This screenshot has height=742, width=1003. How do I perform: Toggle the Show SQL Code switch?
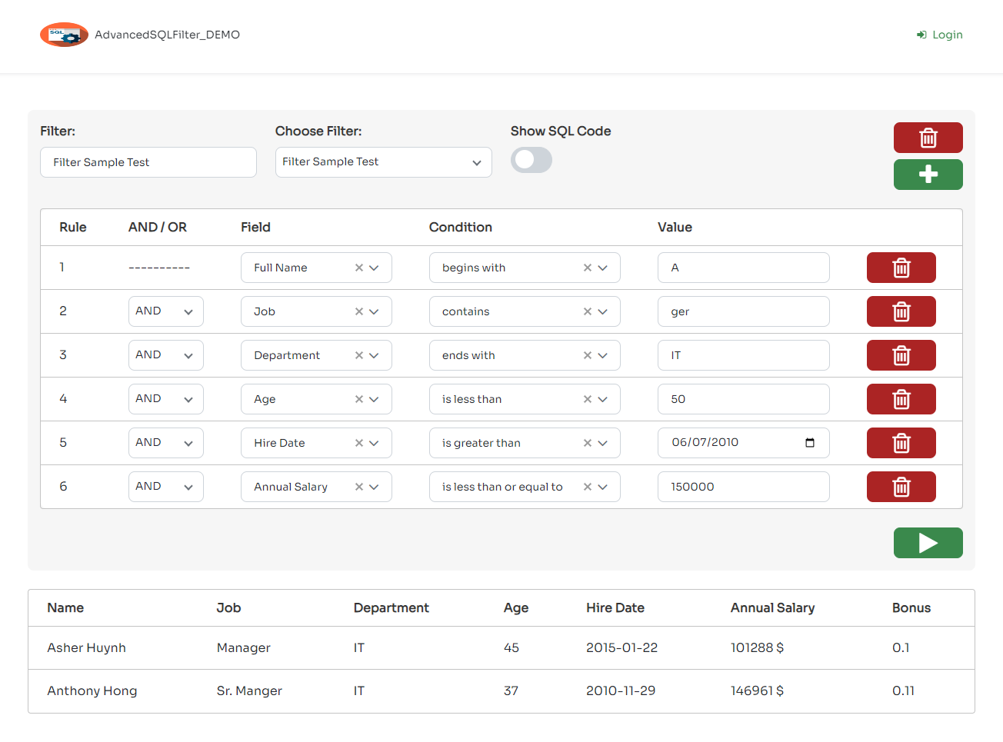(x=531, y=160)
